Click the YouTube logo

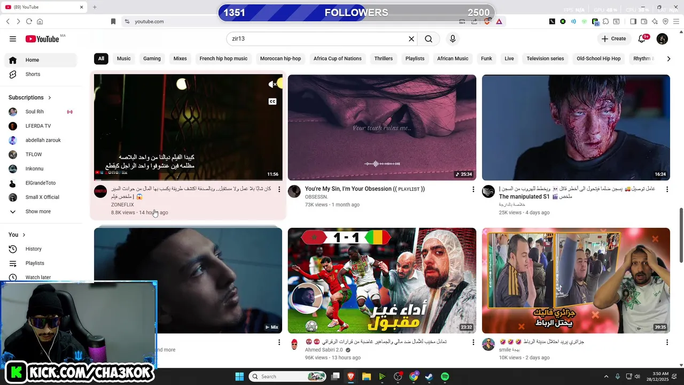(42, 39)
